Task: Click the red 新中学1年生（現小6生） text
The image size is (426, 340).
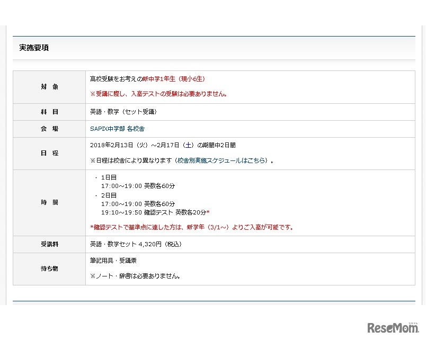Action: pyautogui.click(x=173, y=79)
